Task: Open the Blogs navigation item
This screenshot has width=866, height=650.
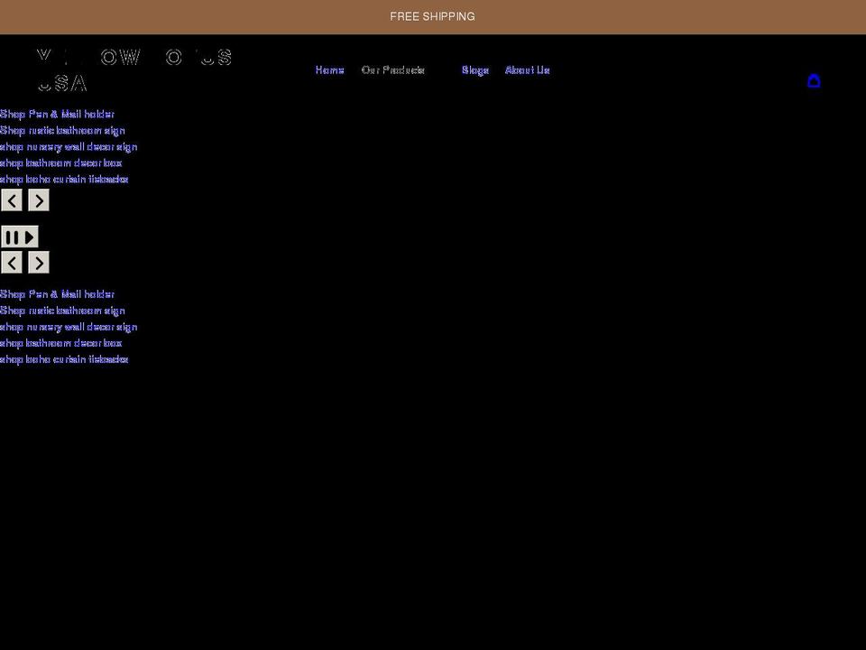Action: pyautogui.click(x=474, y=70)
